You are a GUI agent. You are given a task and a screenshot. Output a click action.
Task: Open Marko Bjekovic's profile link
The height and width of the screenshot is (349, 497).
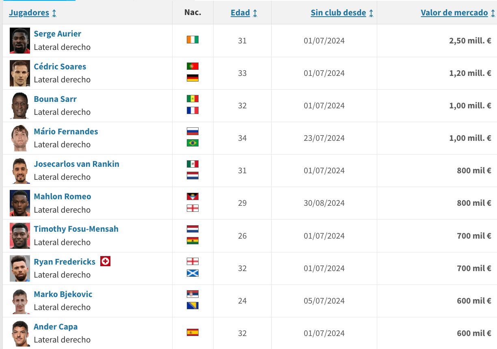(63, 294)
